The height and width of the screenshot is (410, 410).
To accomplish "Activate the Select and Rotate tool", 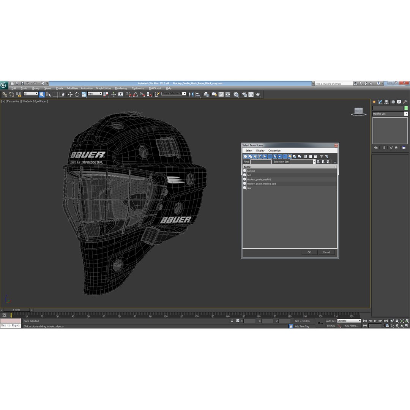I will click(77, 95).
